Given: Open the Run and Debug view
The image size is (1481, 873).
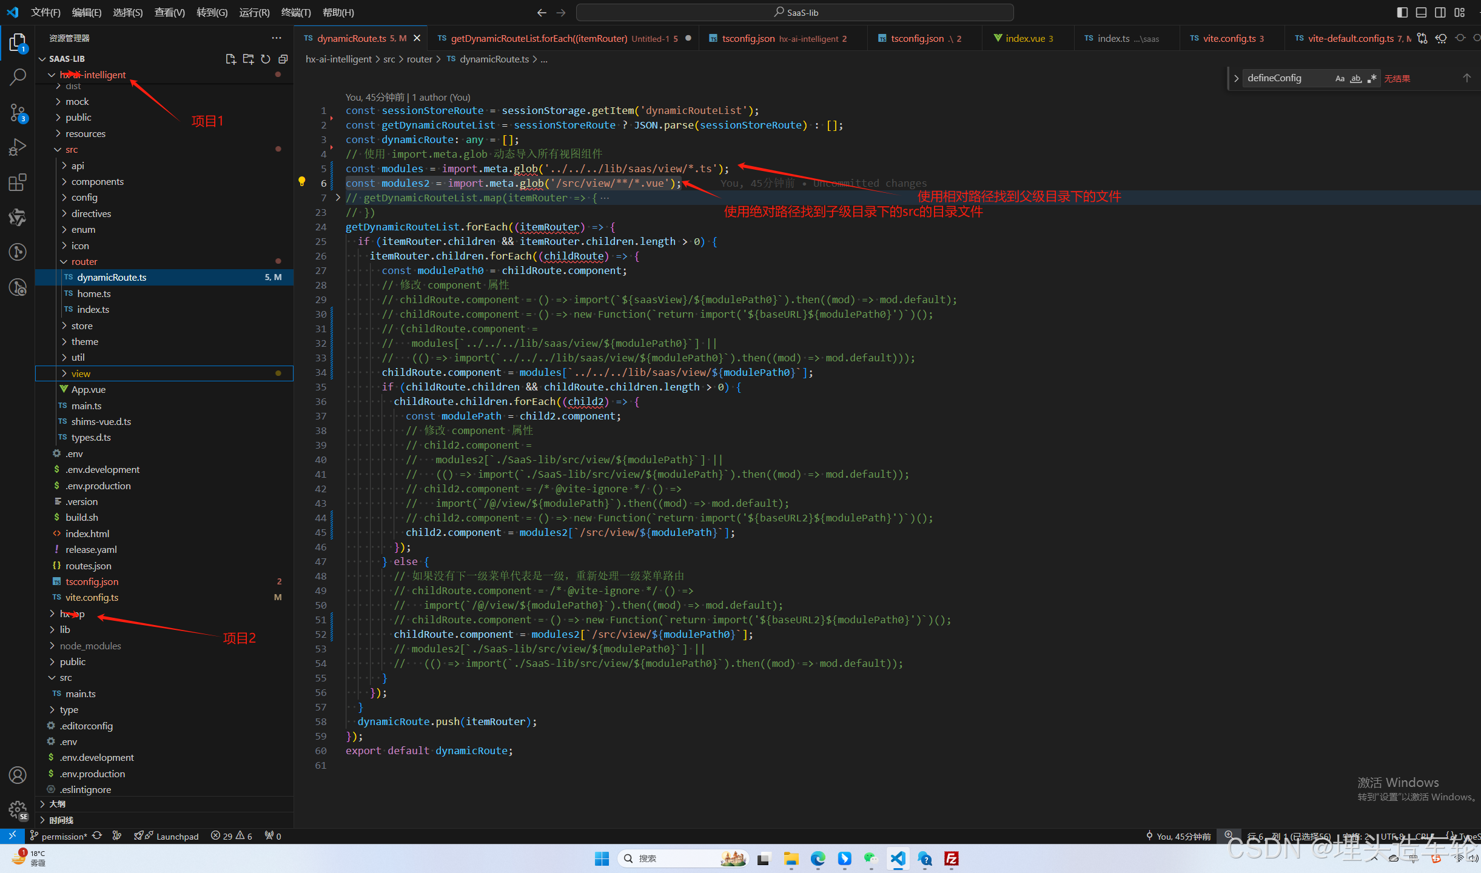Looking at the screenshot, I should pos(18,147).
